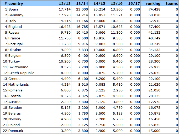Click Italy's 14/15 value 19.000
The image size is (179, 134).
click(99, 21)
